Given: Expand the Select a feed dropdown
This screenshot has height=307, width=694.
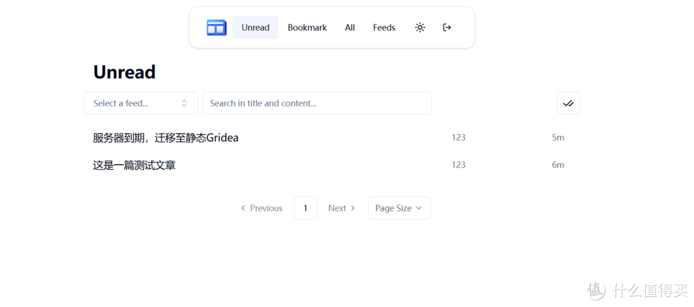Looking at the screenshot, I should click(x=135, y=103).
